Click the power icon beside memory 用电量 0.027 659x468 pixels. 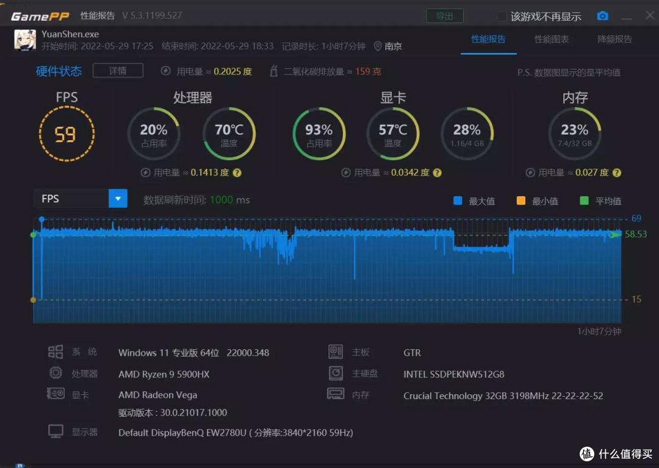(x=530, y=172)
